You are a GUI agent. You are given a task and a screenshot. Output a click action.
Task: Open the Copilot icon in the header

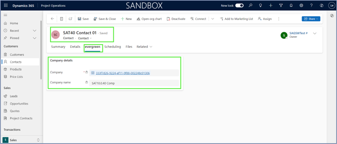pos(321,6)
